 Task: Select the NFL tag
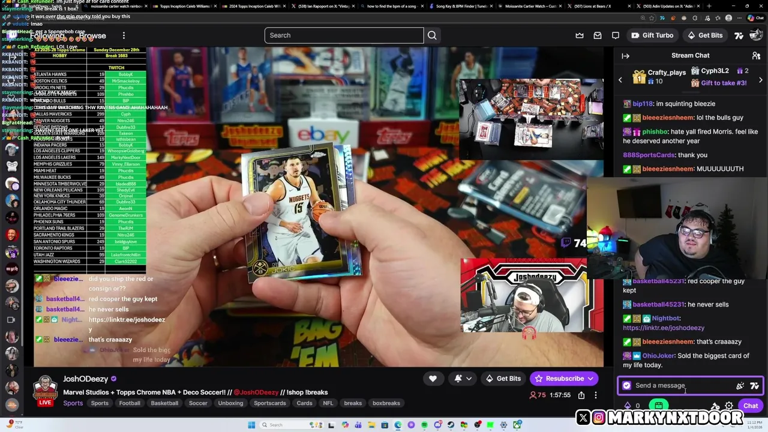click(328, 403)
